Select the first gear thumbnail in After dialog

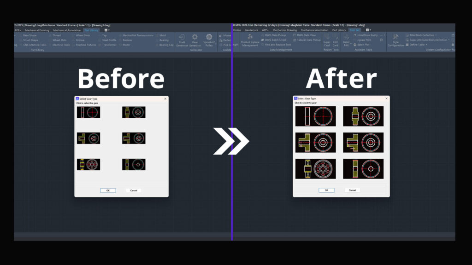coord(316,116)
